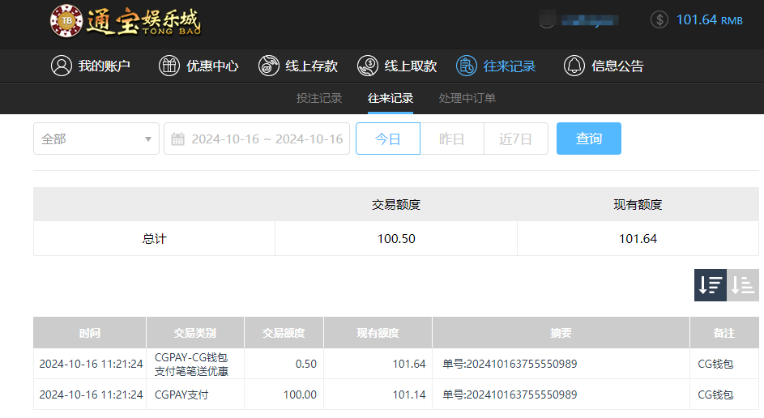Select the 近7日 date filter

(x=515, y=139)
